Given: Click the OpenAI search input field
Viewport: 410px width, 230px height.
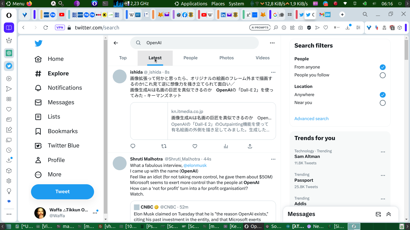Looking at the screenshot, I should (194, 43).
